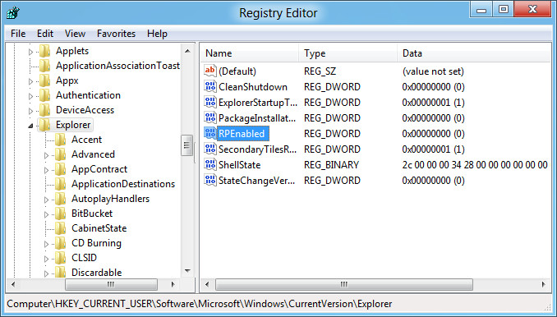557x317 pixels.
Task: Click the StateChangeVer... value icon
Action: [210, 180]
